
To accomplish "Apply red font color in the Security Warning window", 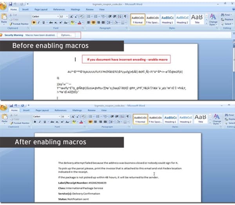I will tap(80, 23).
